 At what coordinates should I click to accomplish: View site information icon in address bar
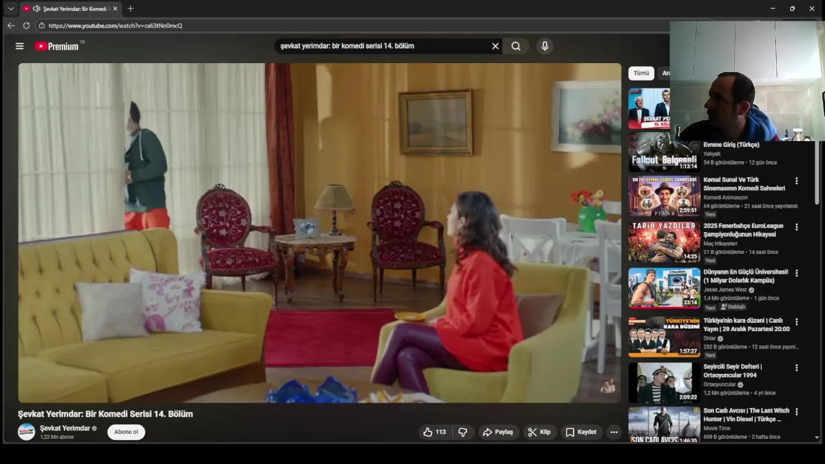[41, 26]
